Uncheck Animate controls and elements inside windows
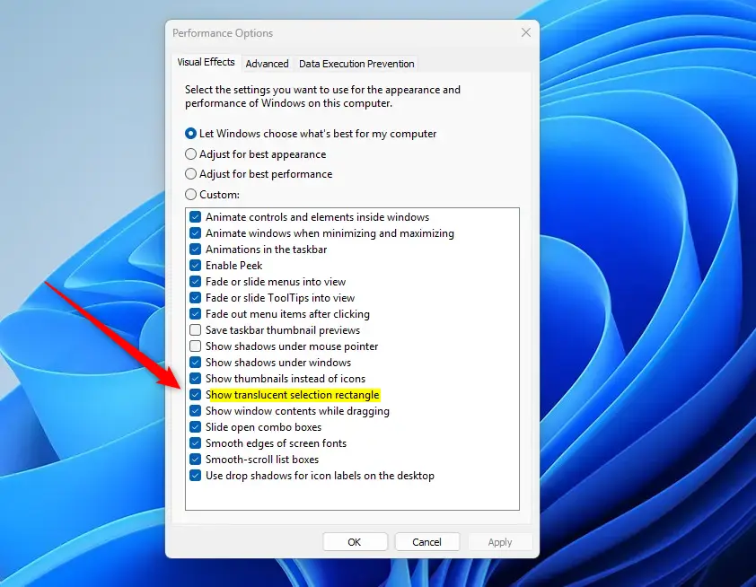The image size is (756, 587). point(195,217)
